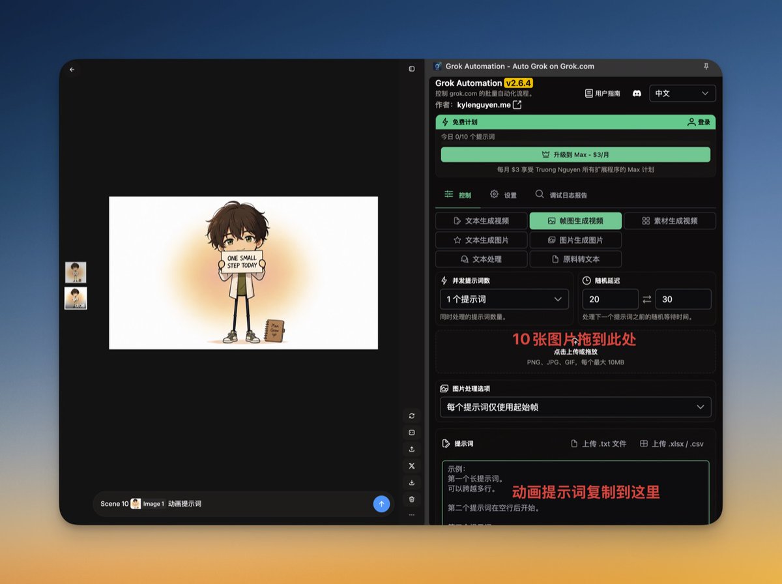The width and height of the screenshot is (782, 584).
Task: Expand the 1 个提示词 concurrency dropdown
Action: pyautogui.click(x=504, y=299)
